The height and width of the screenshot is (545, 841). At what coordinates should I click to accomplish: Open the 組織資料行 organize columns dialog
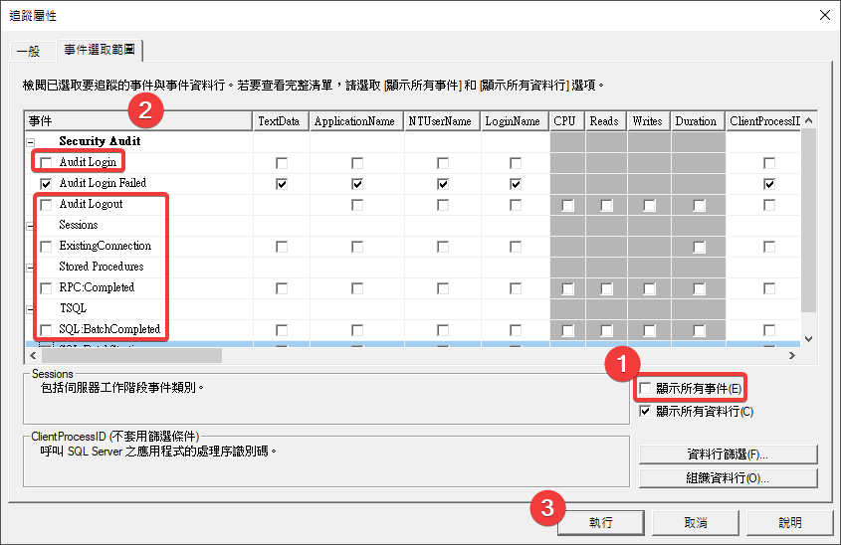(728, 478)
